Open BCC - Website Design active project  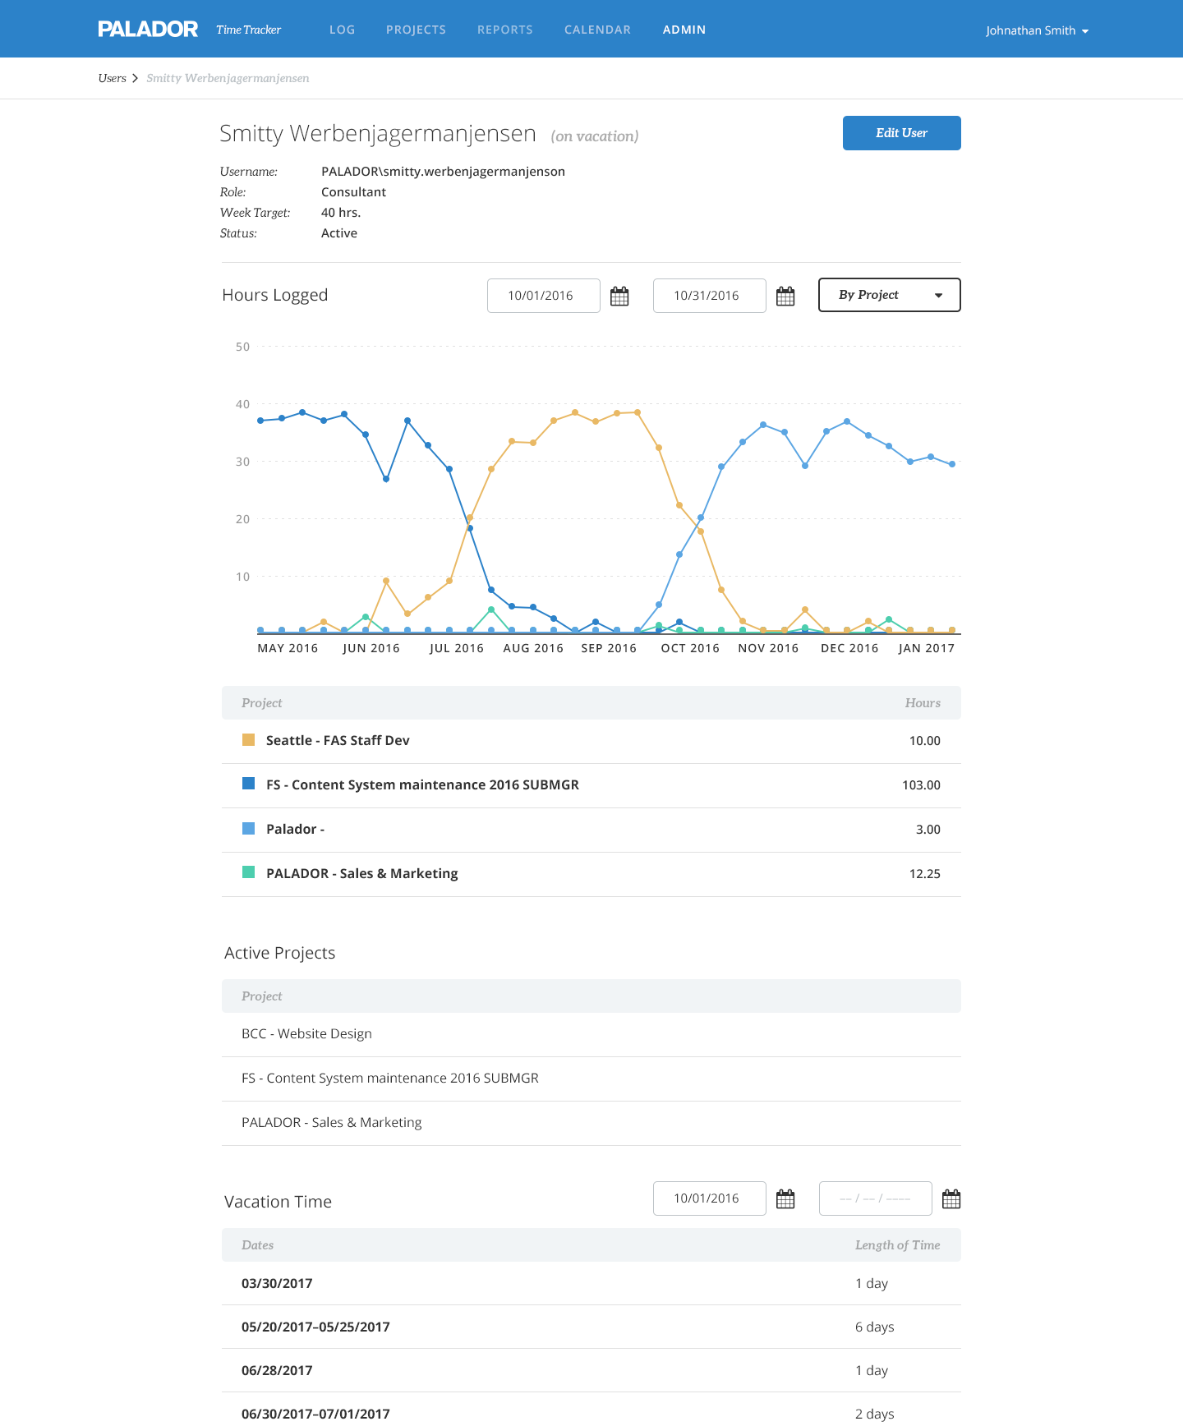[x=306, y=1033]
